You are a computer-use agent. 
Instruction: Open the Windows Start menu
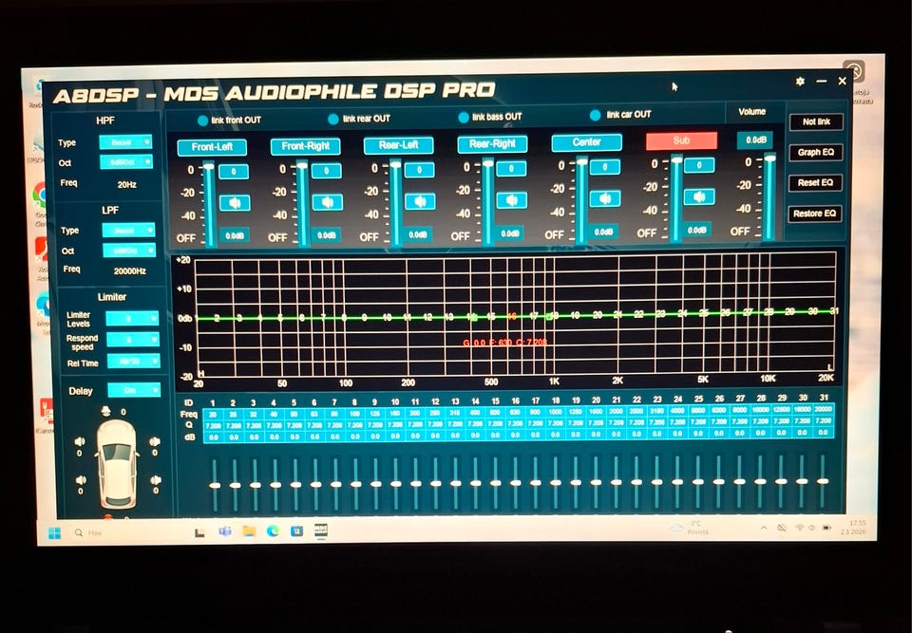(55, 533)
